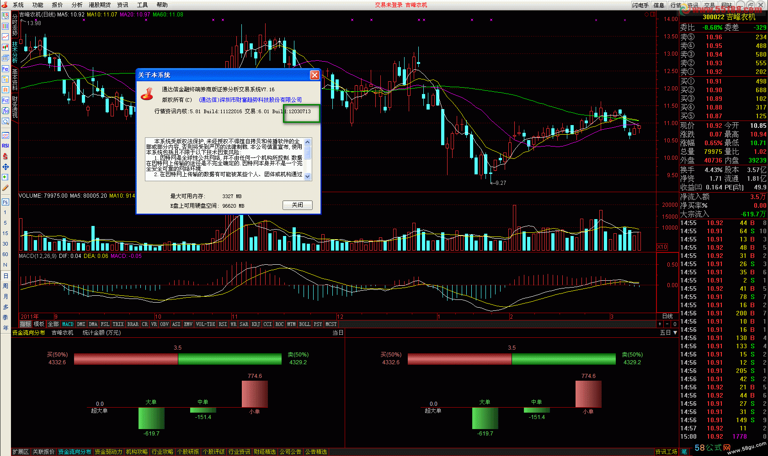Open the topmost list-check icon in left toolbar
The image size is (768, 456).
coord(5,16)
